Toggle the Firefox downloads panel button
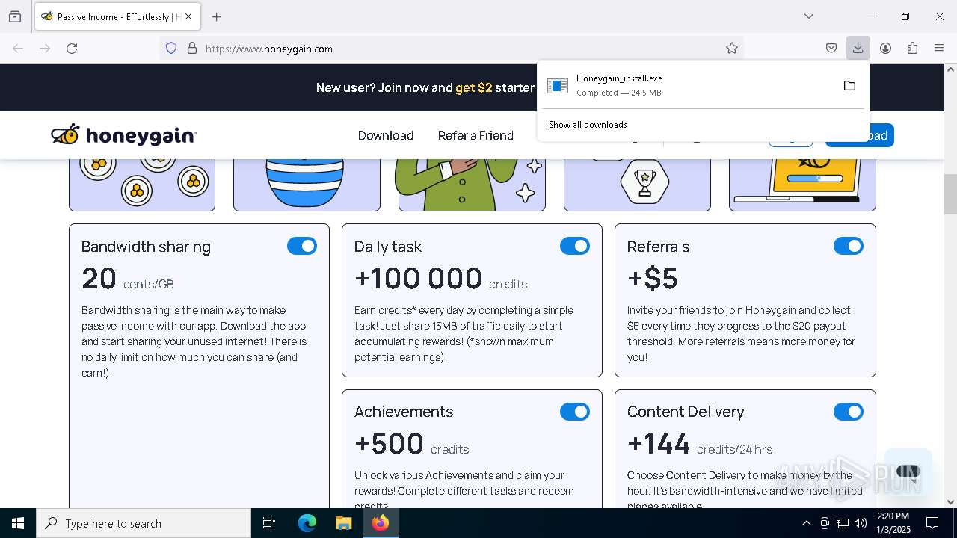The width and height of the screenshot is (957, 538). point(858,48)
